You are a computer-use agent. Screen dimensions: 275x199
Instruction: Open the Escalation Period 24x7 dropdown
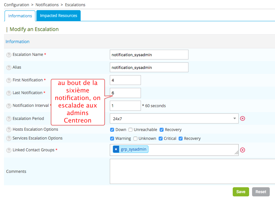[174, 118]
